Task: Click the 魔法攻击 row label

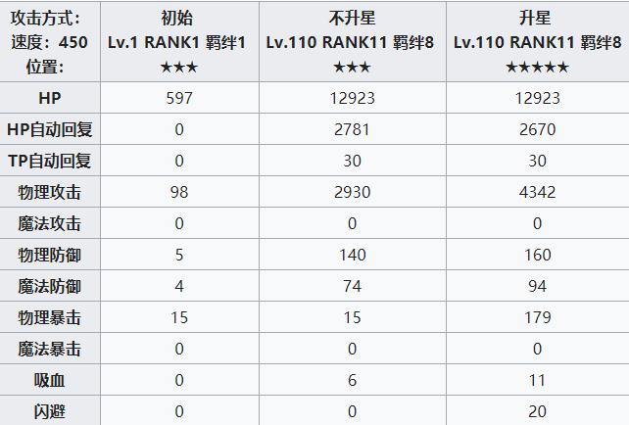Action: [50, 223]
